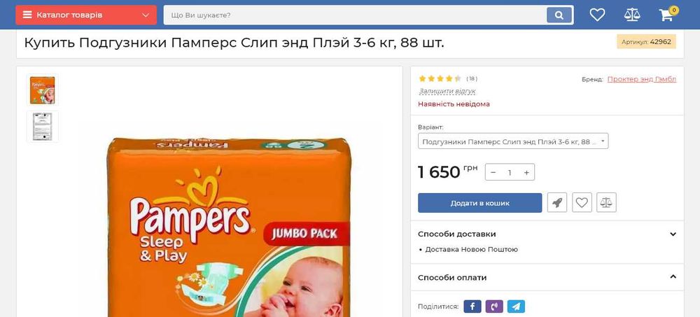Add product to favorites with heart button
Screen dimensions: 700x317
(x=582, y=203)
